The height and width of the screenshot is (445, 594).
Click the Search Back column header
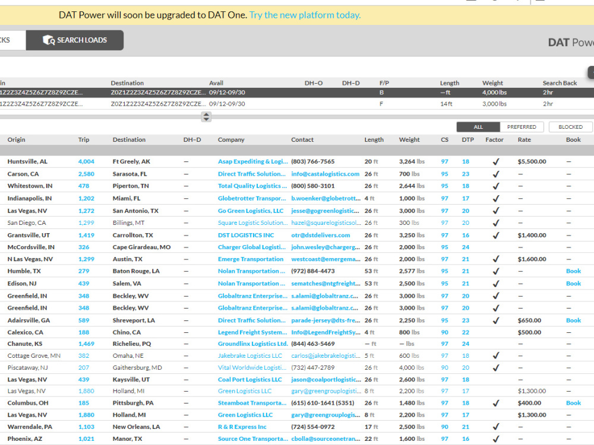560,83
